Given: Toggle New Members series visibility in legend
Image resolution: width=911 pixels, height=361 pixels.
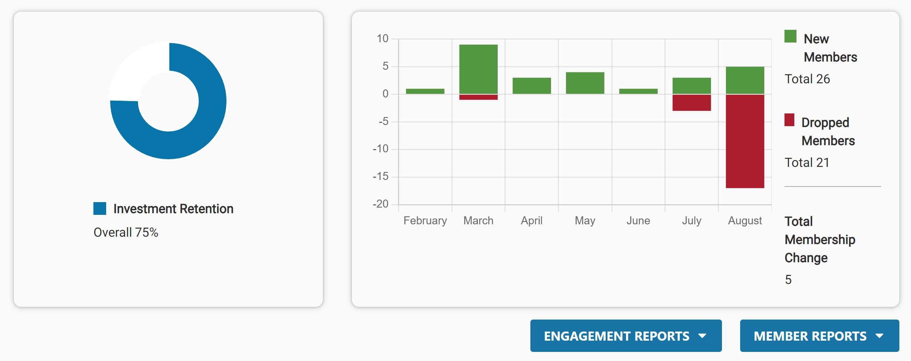Looking at the screenshot, I should tap(830, 47).
